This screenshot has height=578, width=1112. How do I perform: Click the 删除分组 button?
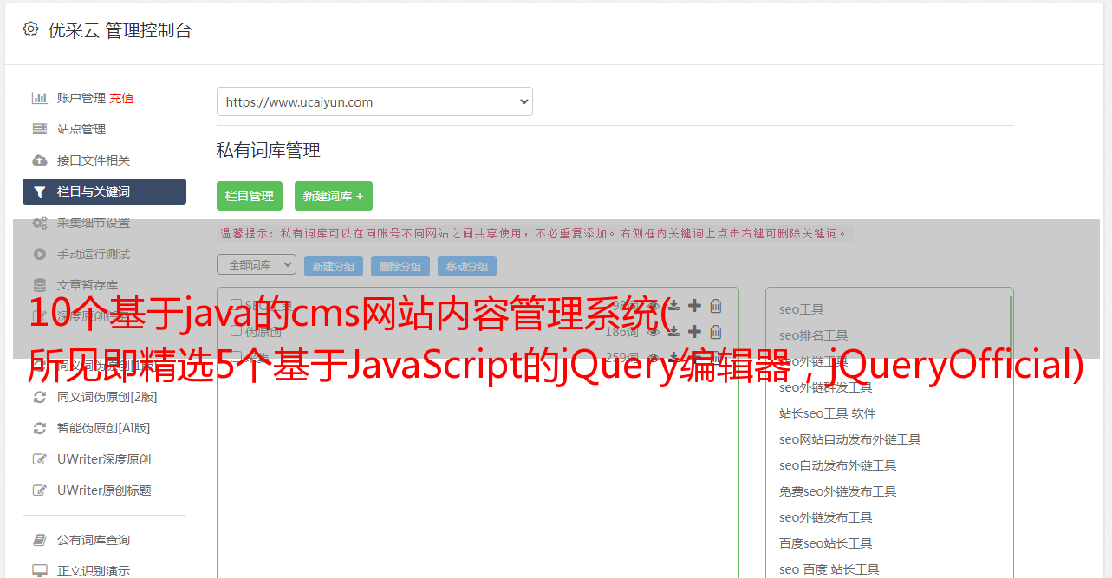400,266
